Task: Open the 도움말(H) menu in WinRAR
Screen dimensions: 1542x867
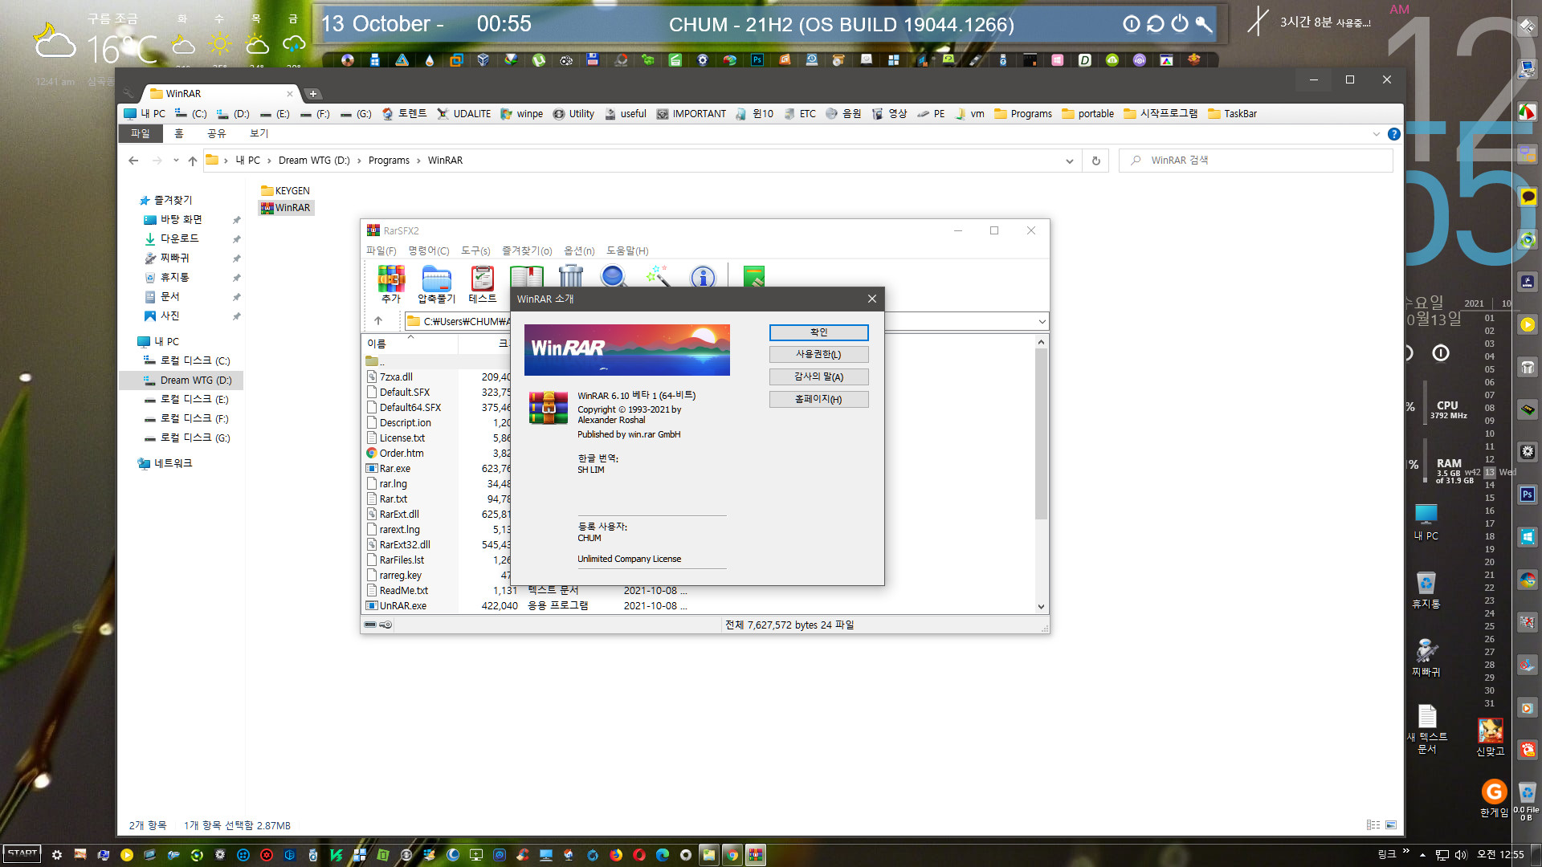Action: 627,251
